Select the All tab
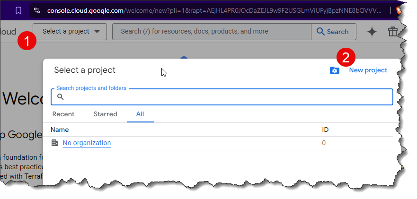 click(x=140, y=114)
